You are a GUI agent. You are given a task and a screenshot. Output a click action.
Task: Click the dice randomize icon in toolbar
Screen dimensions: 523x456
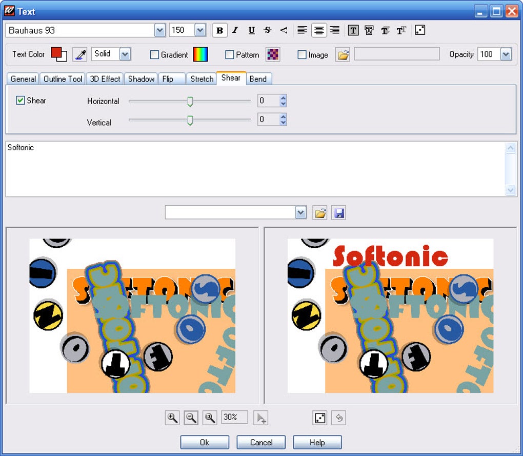click(420, 30)
